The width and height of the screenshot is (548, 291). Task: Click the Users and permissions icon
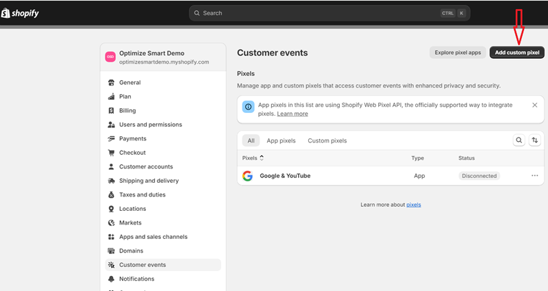(x=111, y=125)
